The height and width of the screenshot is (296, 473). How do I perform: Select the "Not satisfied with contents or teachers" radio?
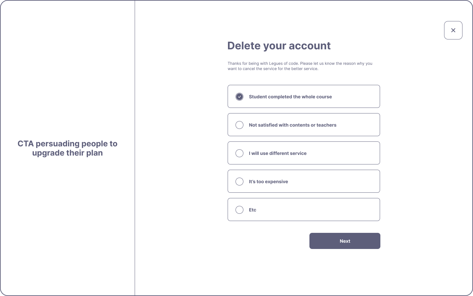[239, 125]
